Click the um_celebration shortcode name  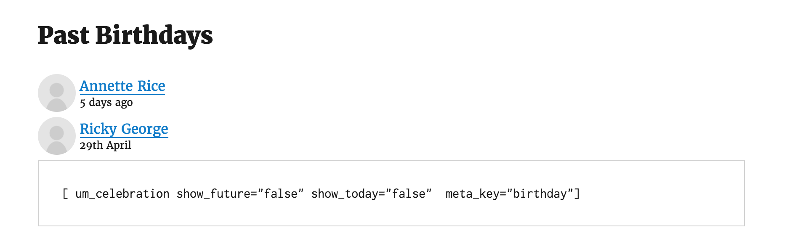[x=122, y=194]
